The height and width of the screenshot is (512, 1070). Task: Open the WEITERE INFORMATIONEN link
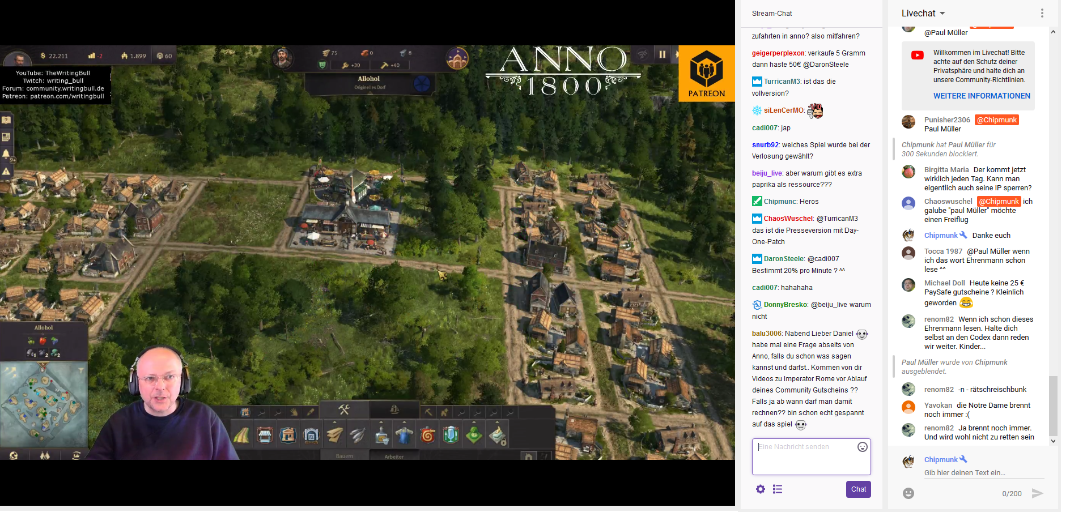pyautogui.click(x=982, y=96)
